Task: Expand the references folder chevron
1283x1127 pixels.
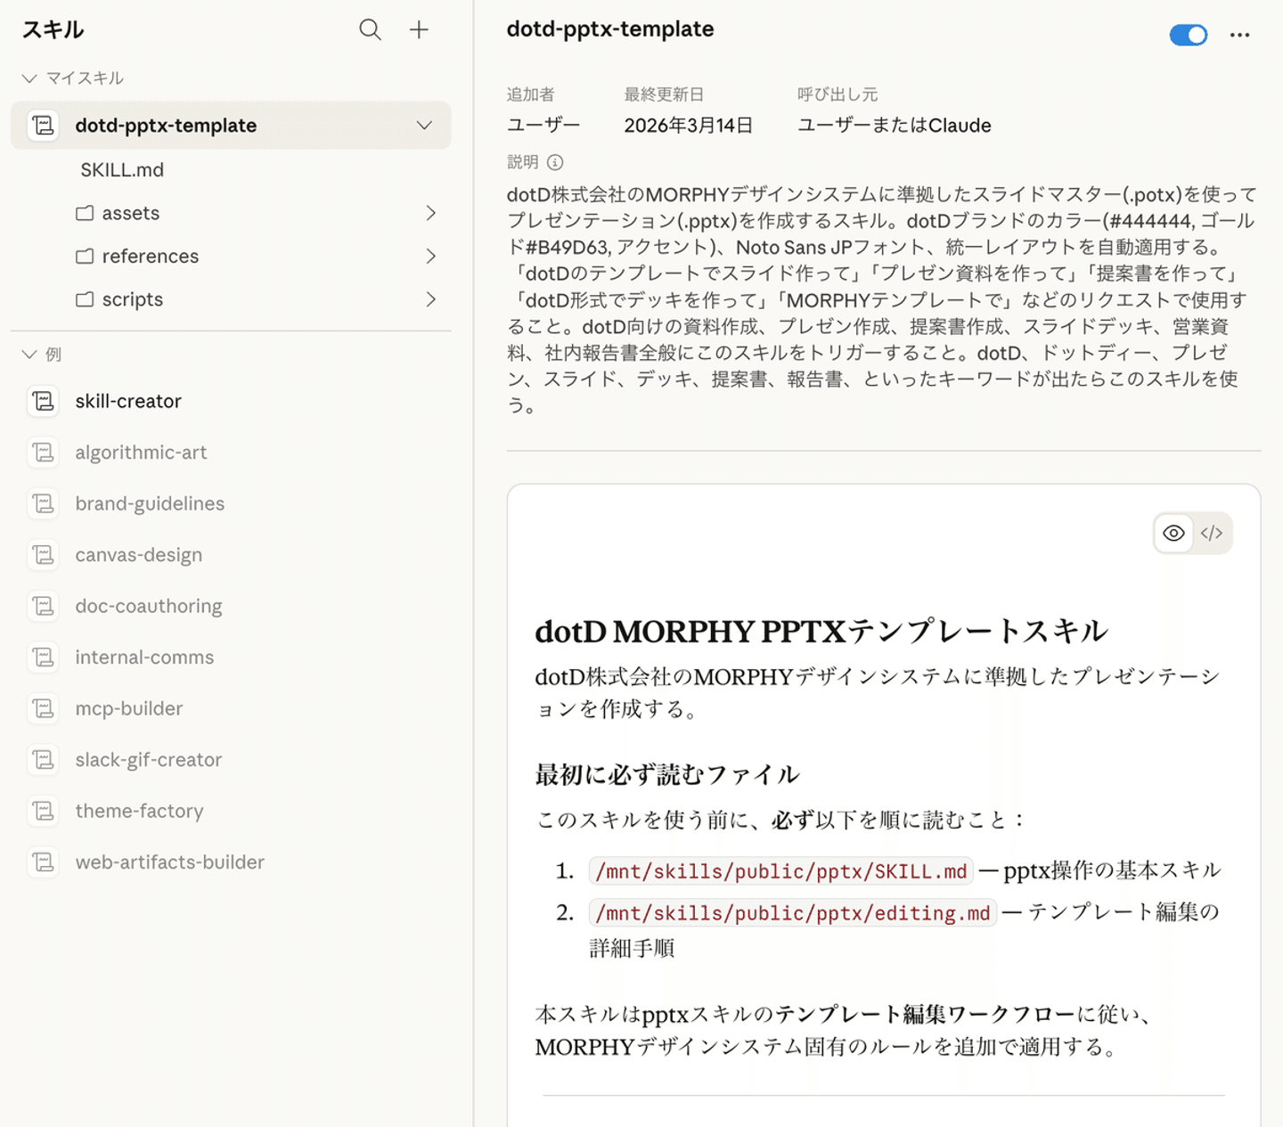Action: (431, 257)
